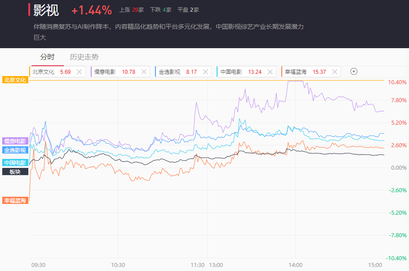The height and width of the screenshot is (271, 409).
Task: Open 北京文化 5.69 stock chip
Action: tap(51, 72)
